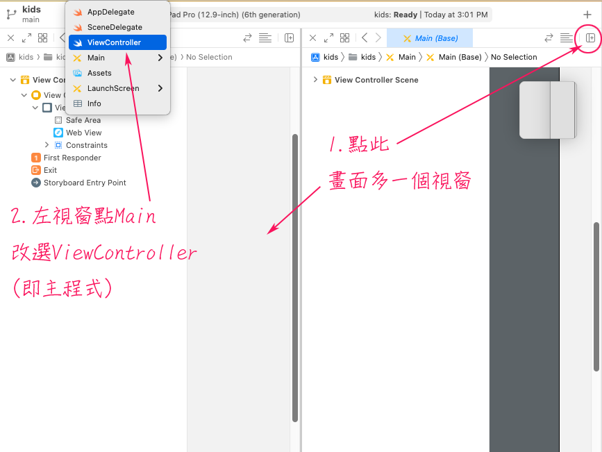
Task: Select Web View in document outline
Action: click(x=84, y=133)
